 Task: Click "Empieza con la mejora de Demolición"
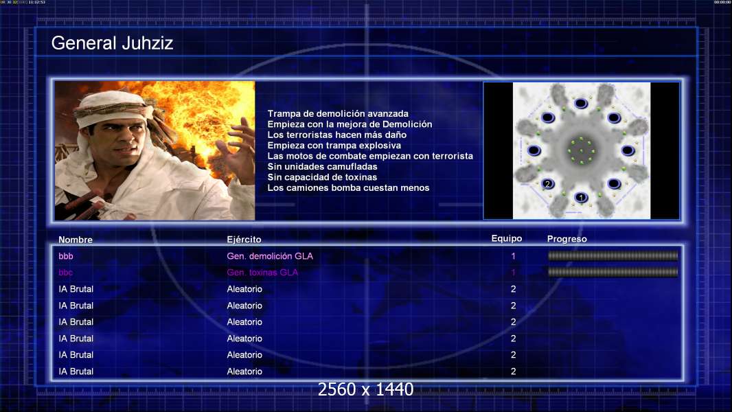tap(350, 124)
